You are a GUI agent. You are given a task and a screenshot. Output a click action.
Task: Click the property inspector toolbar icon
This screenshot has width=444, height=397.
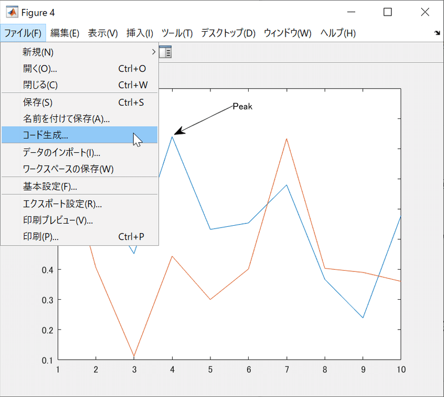(165, 52)
